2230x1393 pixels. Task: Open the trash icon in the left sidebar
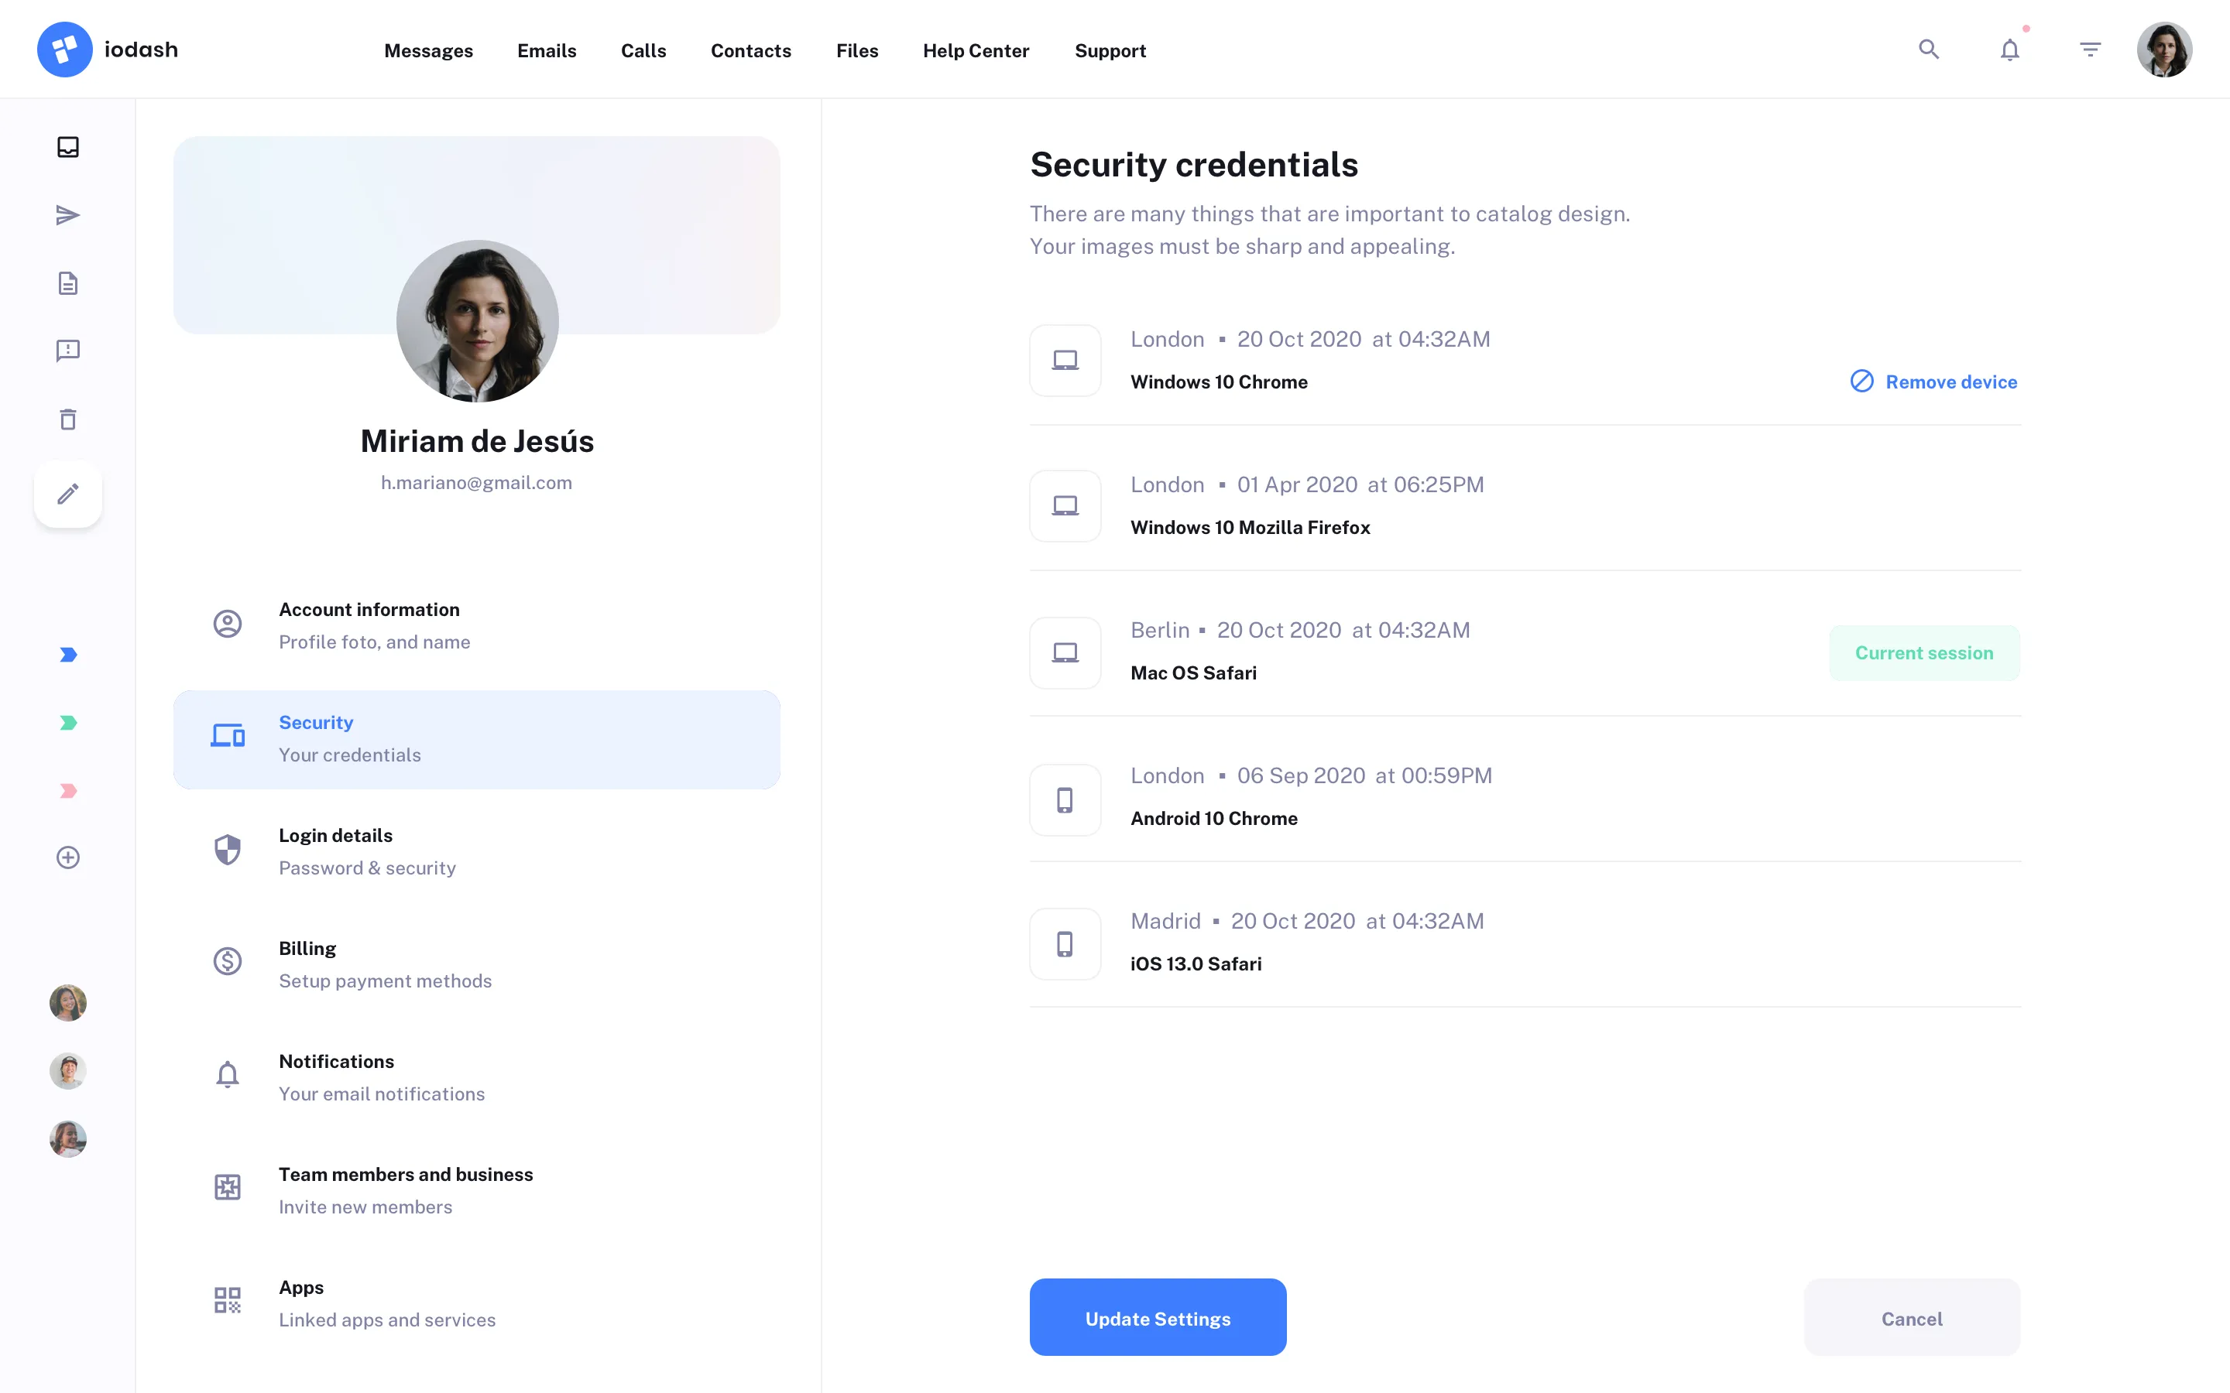point(67,418)
